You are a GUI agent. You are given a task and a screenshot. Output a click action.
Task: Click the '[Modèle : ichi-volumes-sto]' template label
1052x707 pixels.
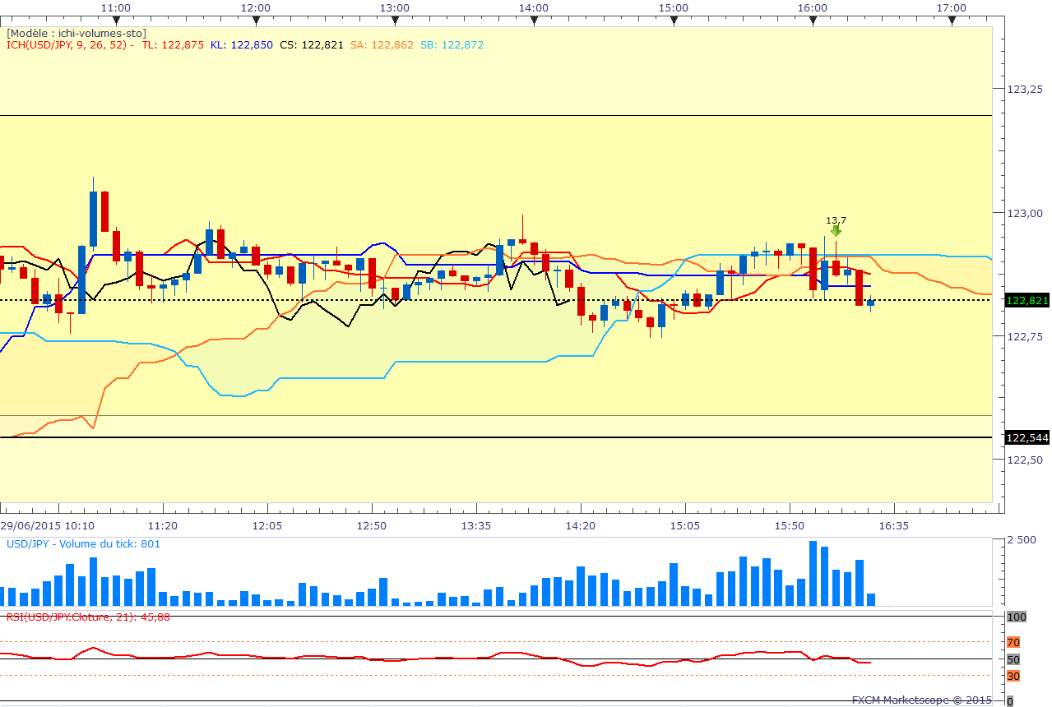coord(76,33)
